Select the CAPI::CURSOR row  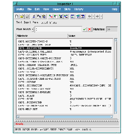65,82
